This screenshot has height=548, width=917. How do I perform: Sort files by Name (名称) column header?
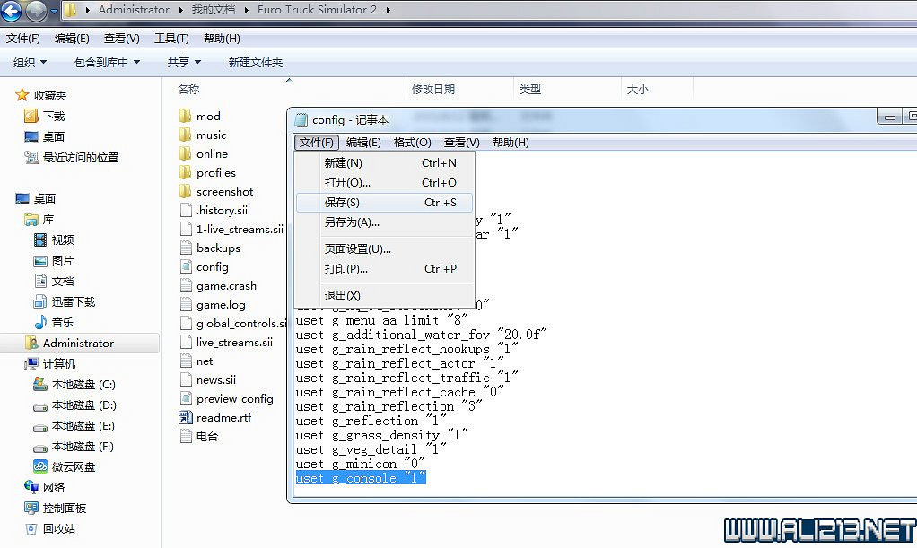pos(188,90)
